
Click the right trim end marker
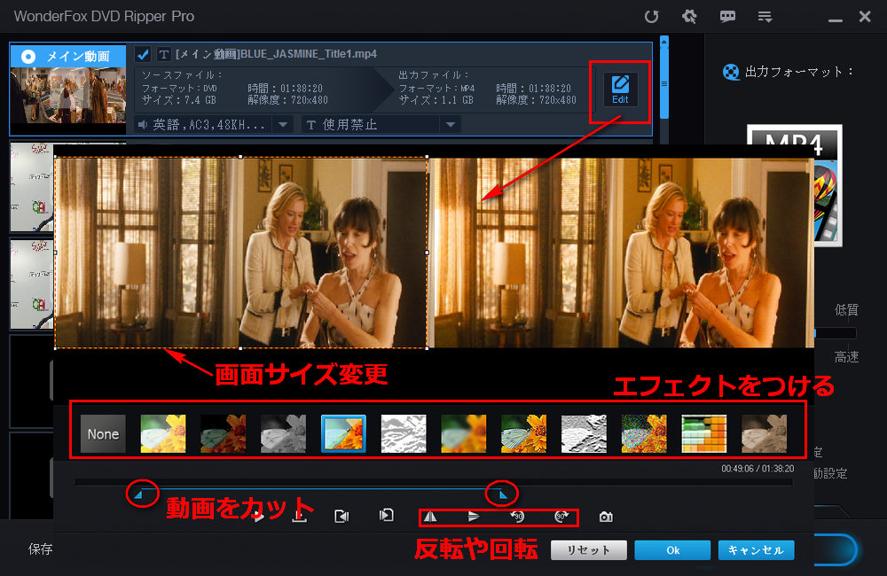coord(503,495)
